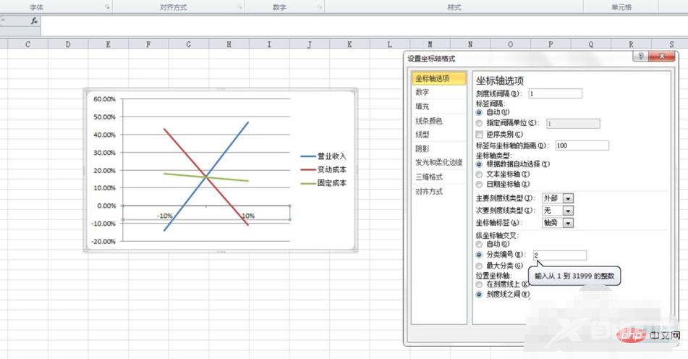The height and width of the screenshot is (359, 688).
Task: Open the 字体 group dialog launcher
Action: tap(108, 7)
